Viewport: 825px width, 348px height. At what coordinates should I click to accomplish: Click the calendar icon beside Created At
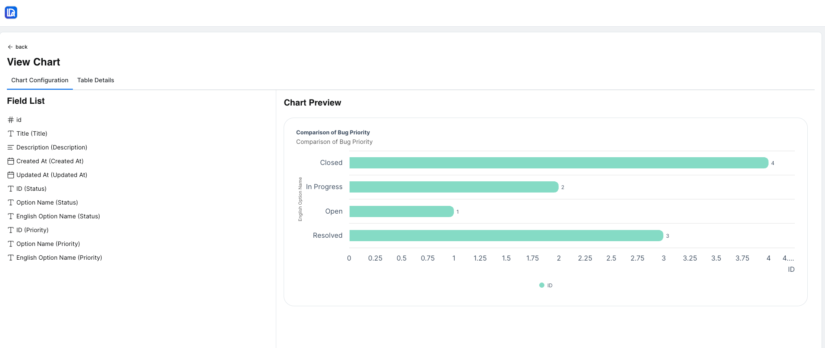(11, 161)
